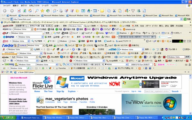Switch to 'Popup Ads: Office' taskbar window
The image size is (192, 120).
[x=77, y=118]
